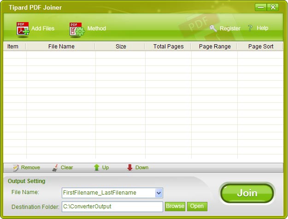
Task: Click the Total Pages column header
Action: (168, 47)
